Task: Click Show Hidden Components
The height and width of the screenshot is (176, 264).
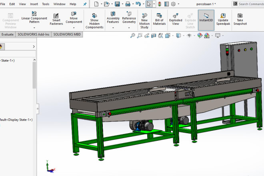Action: tap(94, 21)
